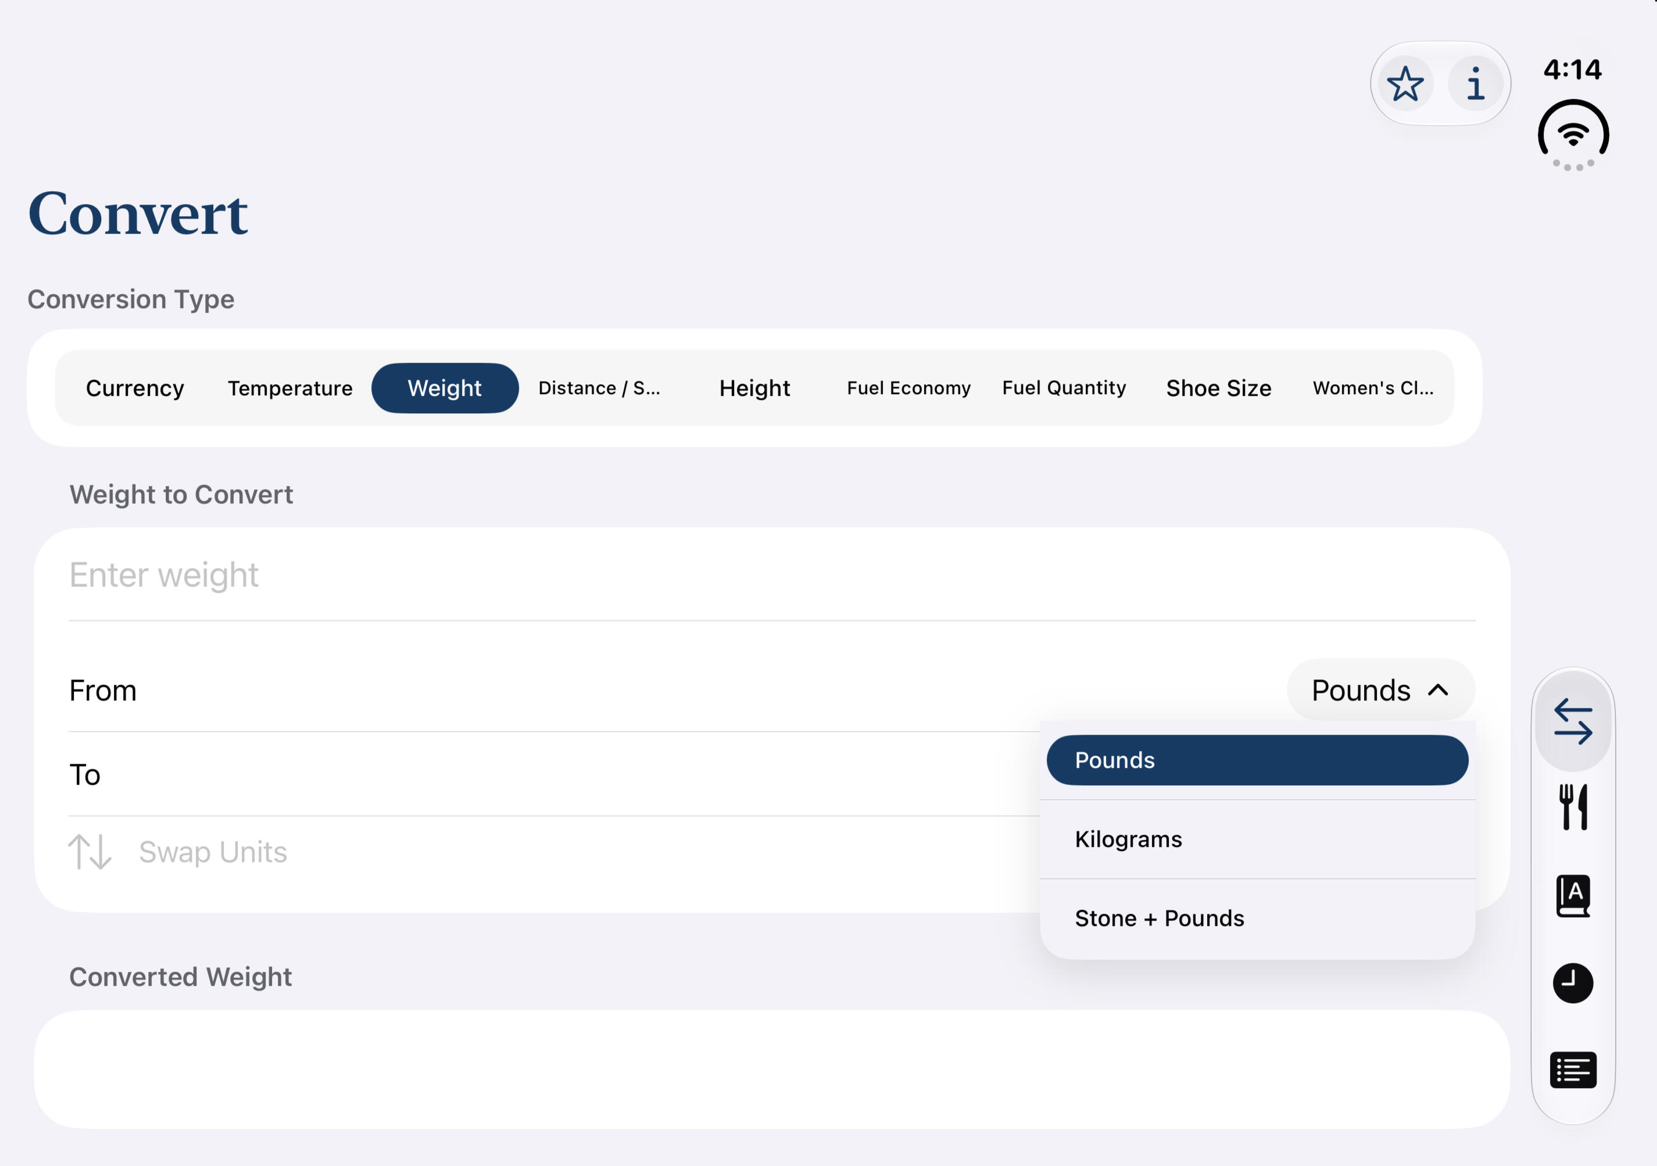Tap the Swap Units label
The image size is (1657, 1166).
213,852
